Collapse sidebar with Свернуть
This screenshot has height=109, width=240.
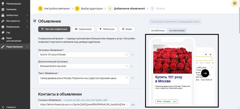click(x=9, y=107)
